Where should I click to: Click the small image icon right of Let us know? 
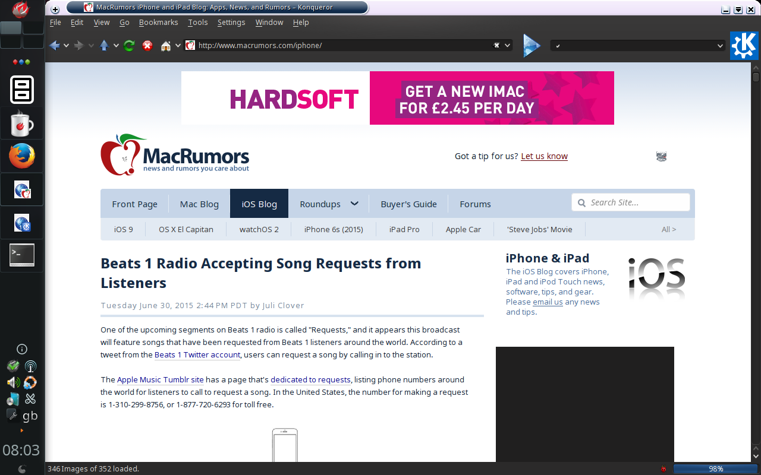click(x=661, y=156)
